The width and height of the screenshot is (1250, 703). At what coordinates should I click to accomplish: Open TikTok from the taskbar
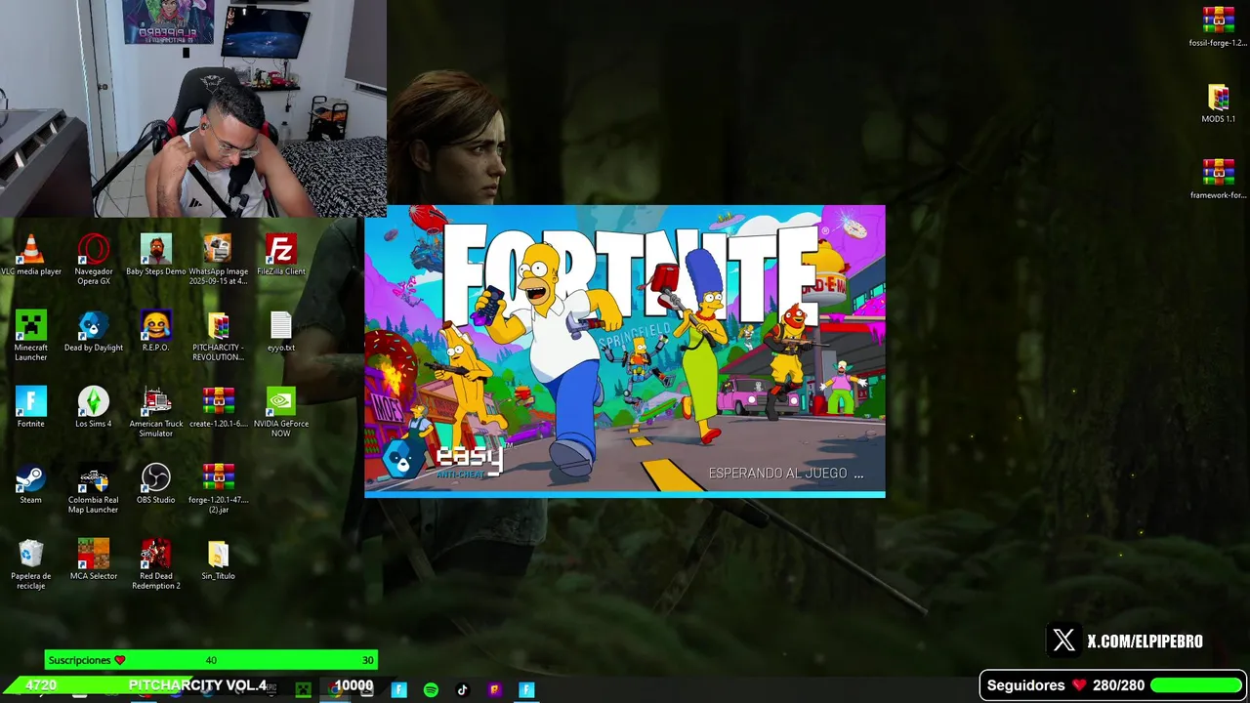(x=463, y=690)
